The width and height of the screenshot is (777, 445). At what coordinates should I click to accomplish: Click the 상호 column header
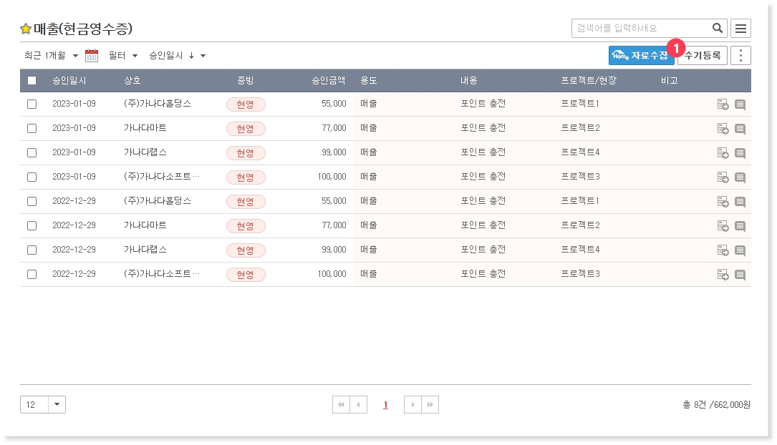coord(132,81)
